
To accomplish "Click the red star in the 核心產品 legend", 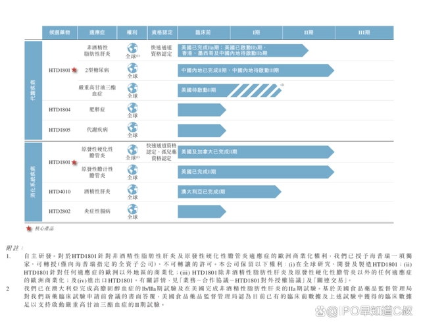I will coord(29,227).
